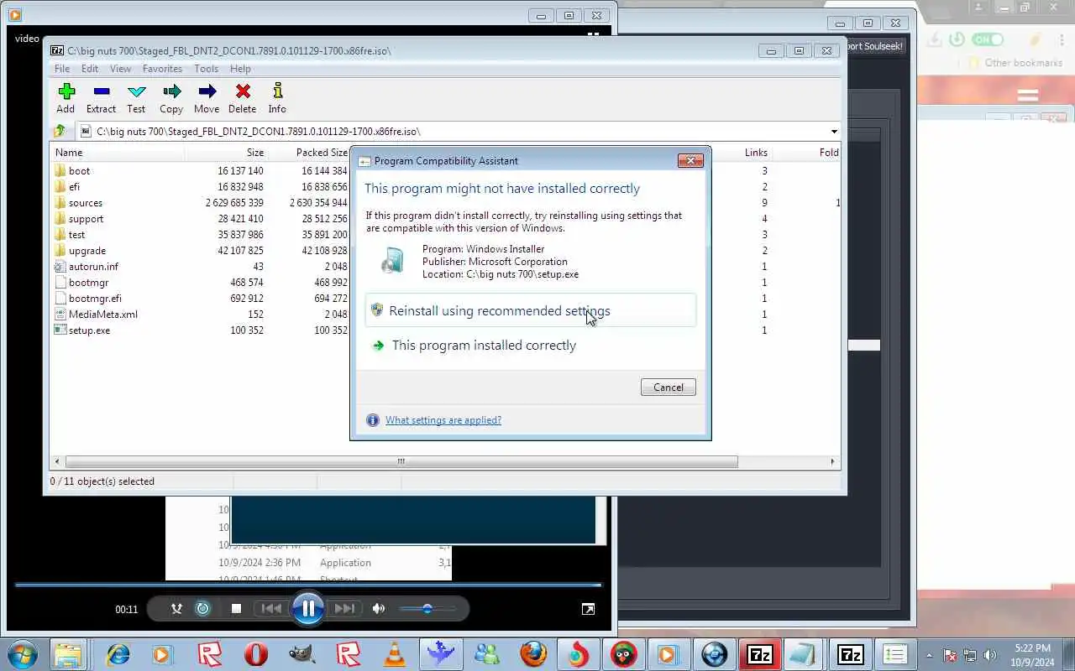Open the Windows Start menu
Screen dimensions: 1075x671
[x=22, y=654]
